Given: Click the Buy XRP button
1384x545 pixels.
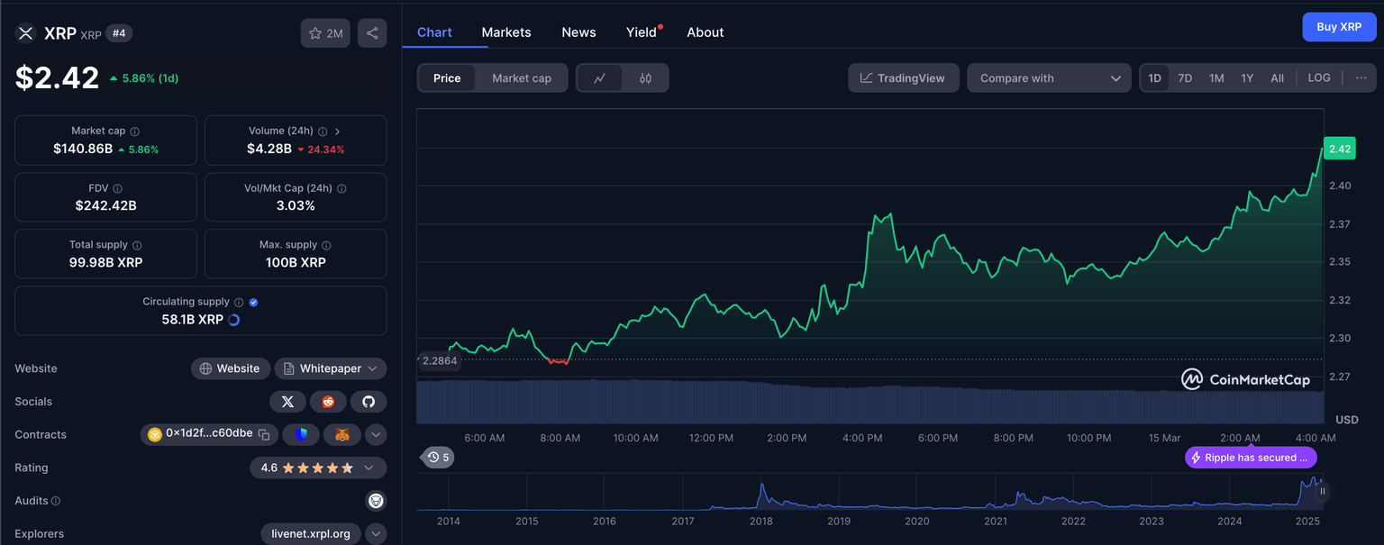Looking at the screenshot, I should pyautogui.click(x=1339, y=26).
